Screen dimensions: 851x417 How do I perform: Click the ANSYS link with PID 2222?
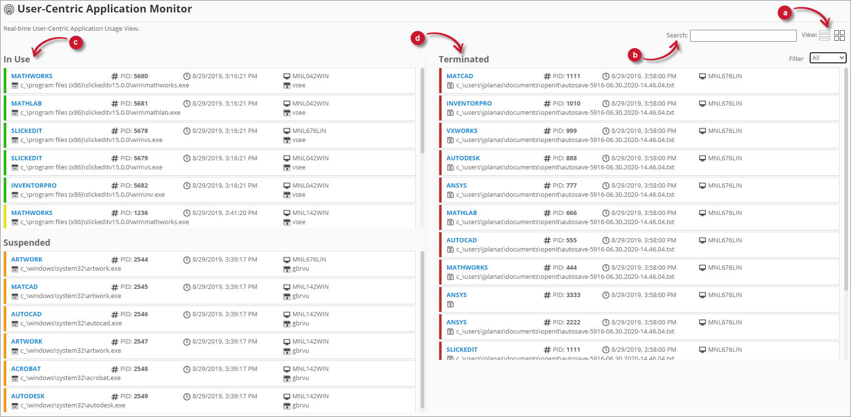coord(456,322)
